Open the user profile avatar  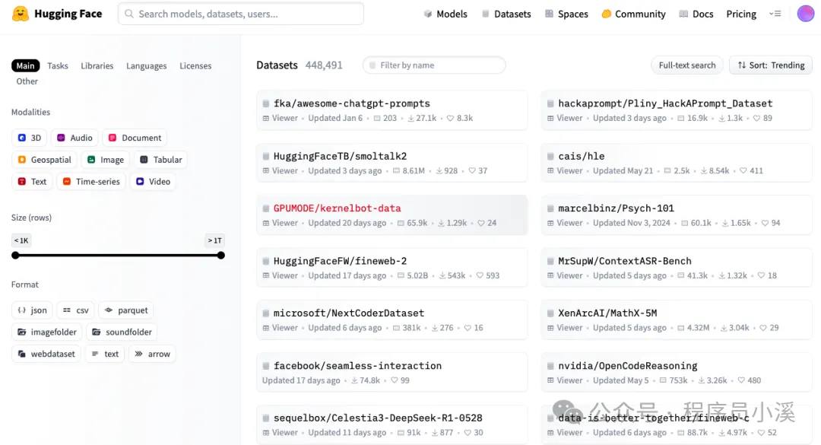click(805, 14)
